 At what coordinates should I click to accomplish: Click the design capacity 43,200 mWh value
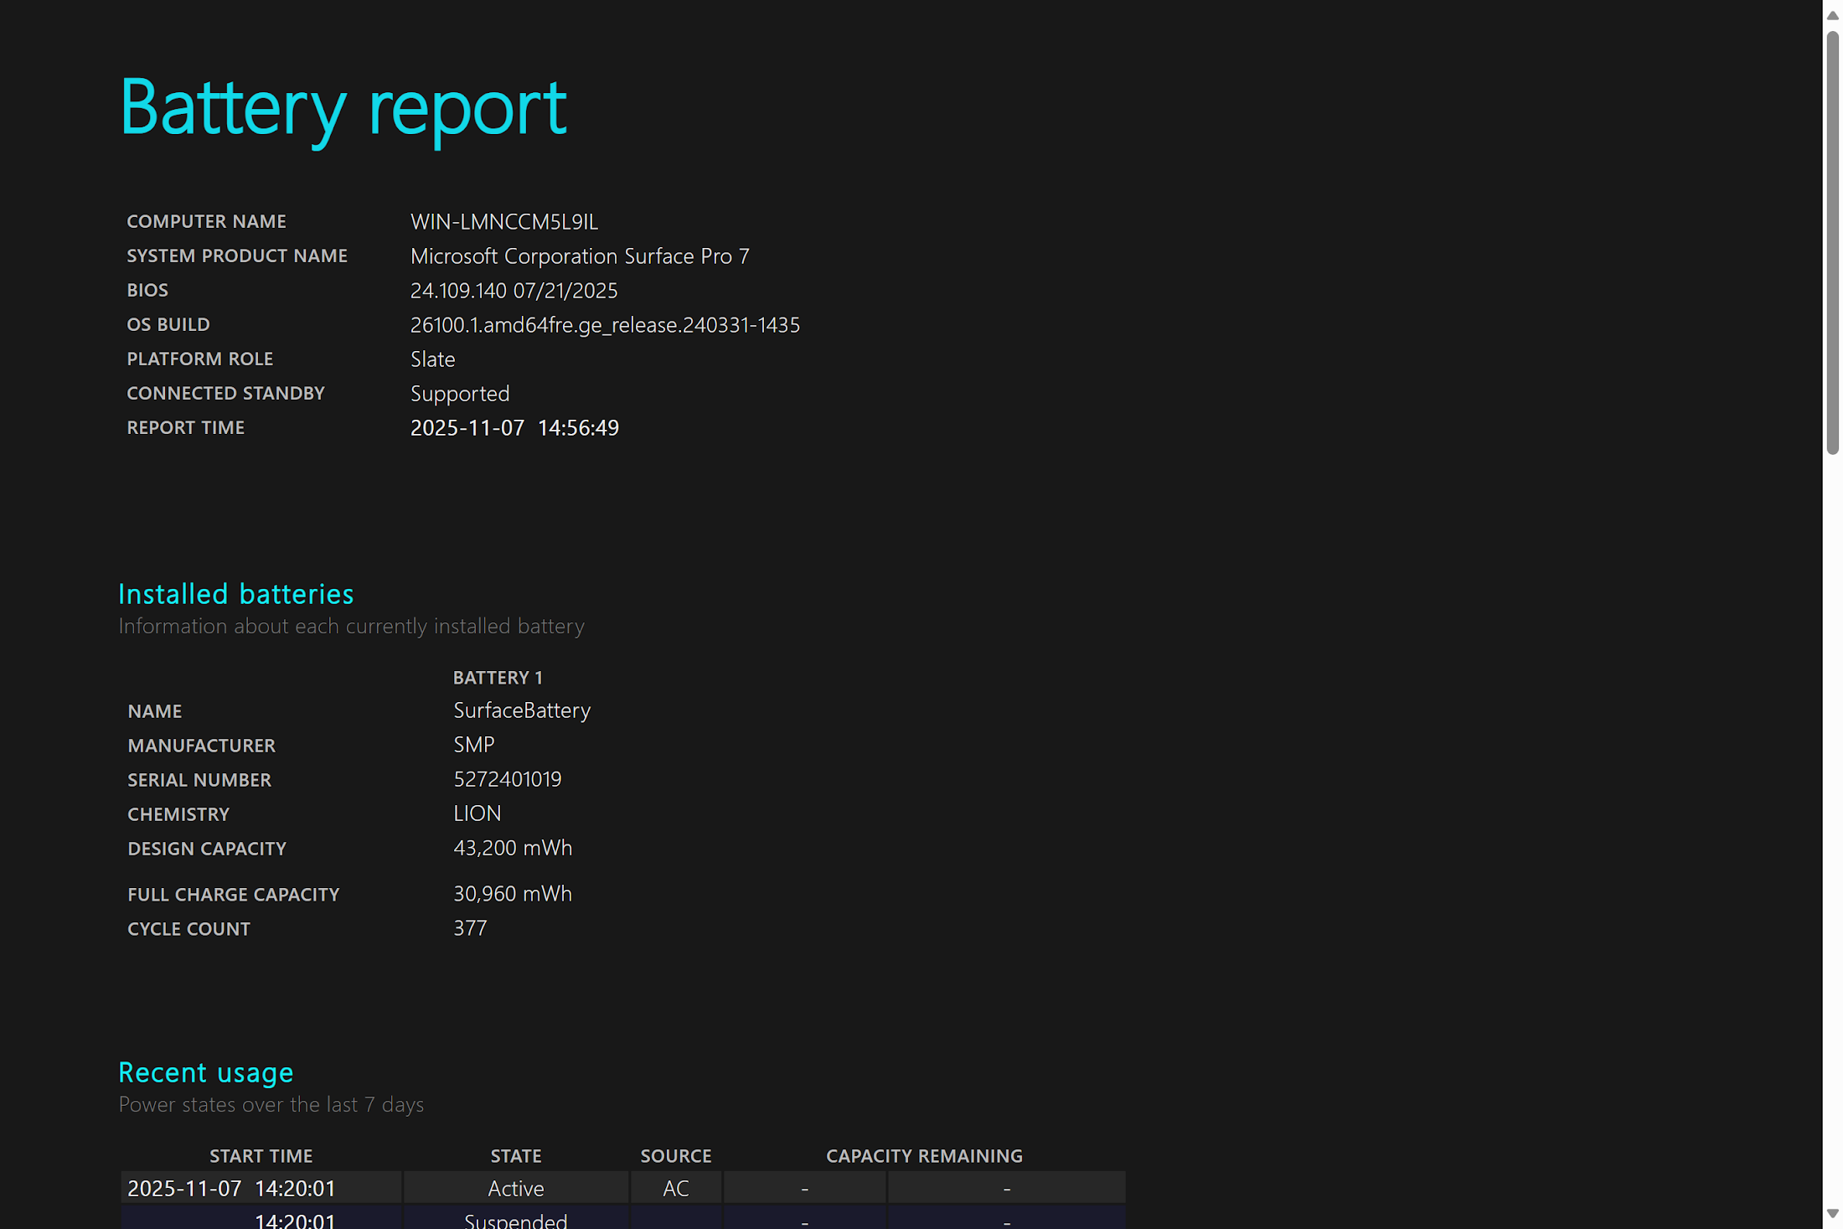(x=512, y=848)
